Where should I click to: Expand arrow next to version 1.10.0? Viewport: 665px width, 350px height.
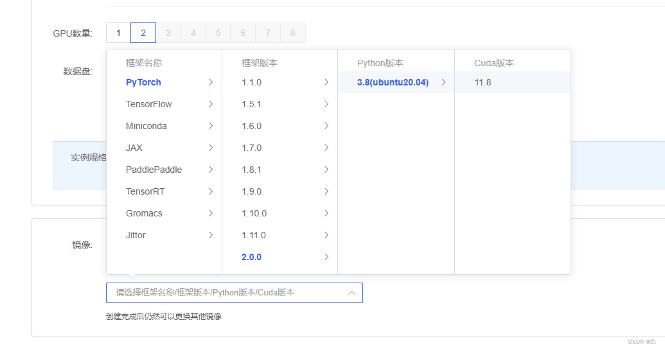coord(326,213)
